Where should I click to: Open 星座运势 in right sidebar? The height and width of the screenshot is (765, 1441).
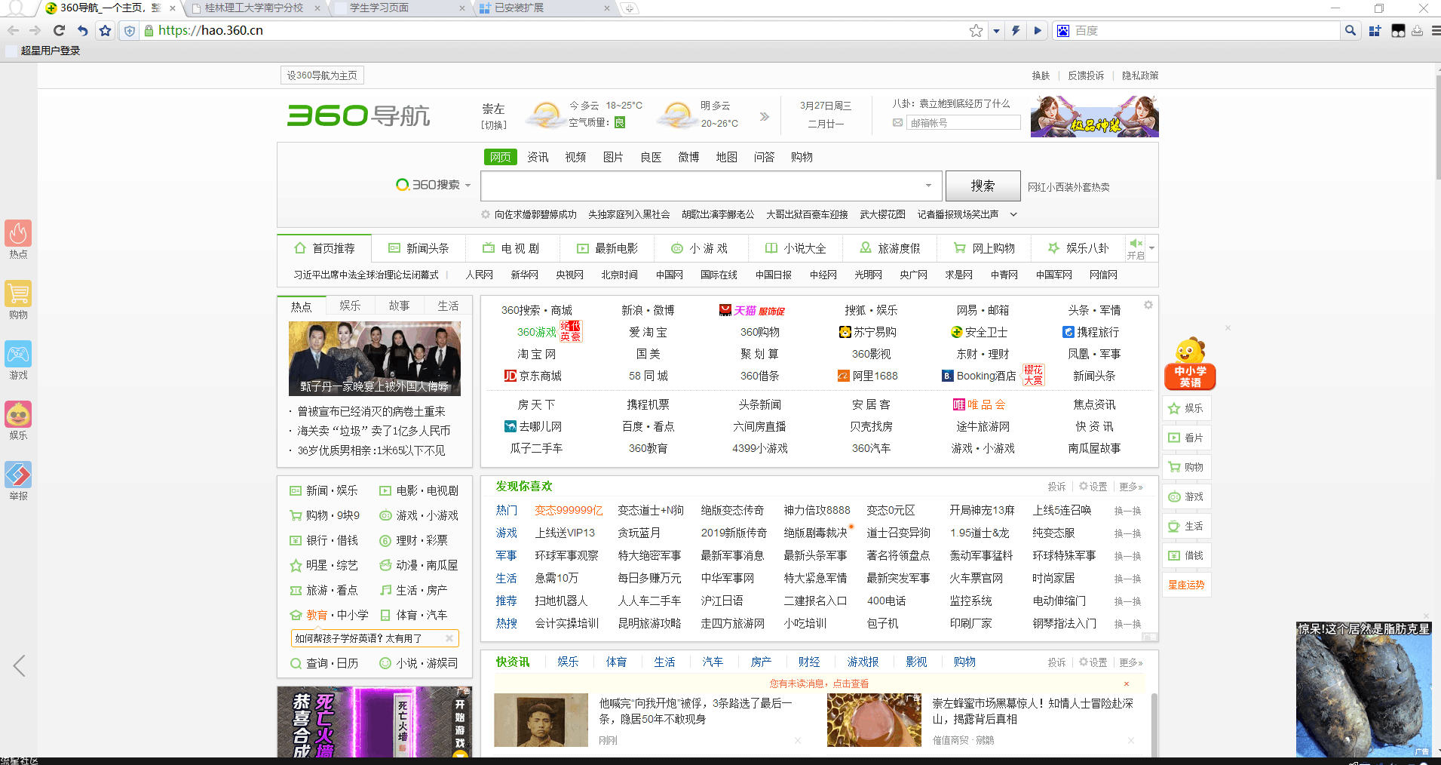(1186, 585)
